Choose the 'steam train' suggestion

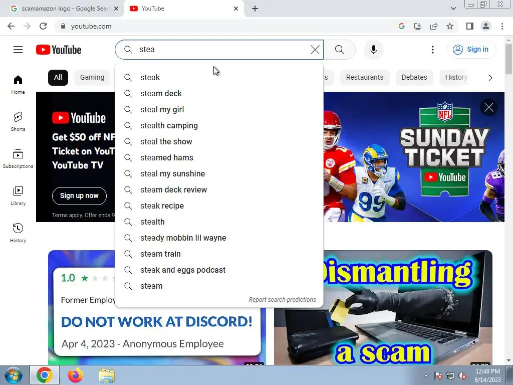tap(219, 254)
